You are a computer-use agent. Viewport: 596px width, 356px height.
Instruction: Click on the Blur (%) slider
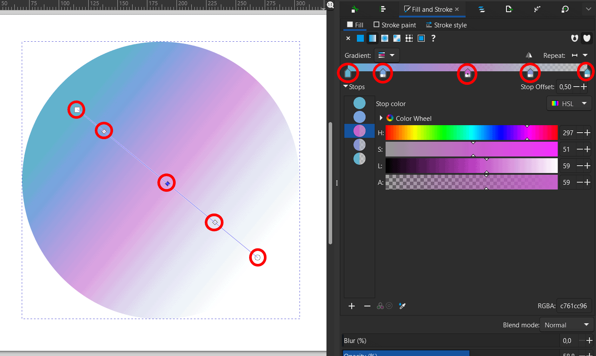(x=451, y=340)
